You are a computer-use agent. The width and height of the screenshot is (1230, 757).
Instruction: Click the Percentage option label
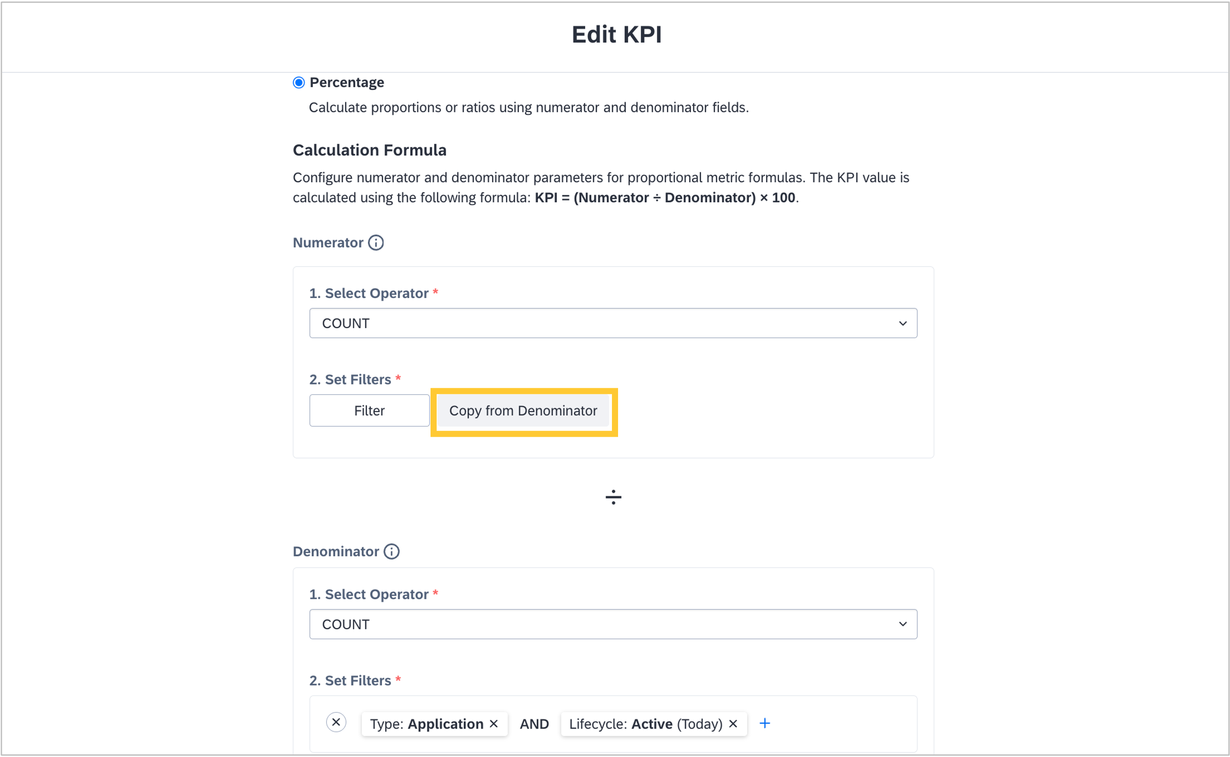coord(347,83)
